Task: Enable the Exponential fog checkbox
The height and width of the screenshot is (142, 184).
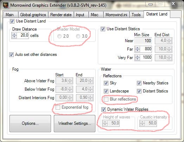Action: pos(58,107)
